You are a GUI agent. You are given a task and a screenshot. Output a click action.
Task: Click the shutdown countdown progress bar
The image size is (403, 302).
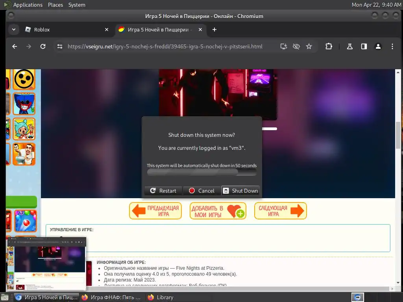click(202, 172)
